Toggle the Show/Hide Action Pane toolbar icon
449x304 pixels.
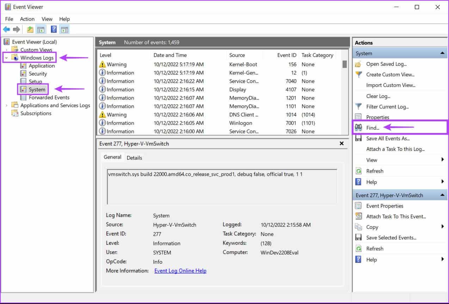64,29
